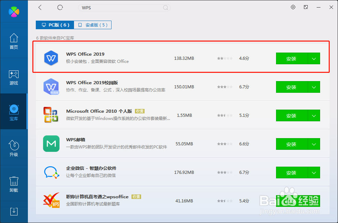Click the 138.32MB size text
This screenshot has height=223, width=338.
tap(184, 58)
